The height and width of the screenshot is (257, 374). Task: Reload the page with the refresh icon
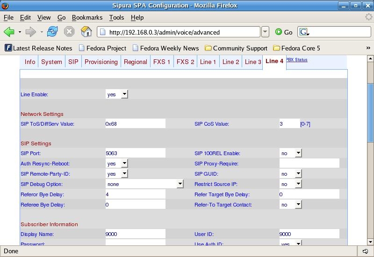(x=52, y=32)
